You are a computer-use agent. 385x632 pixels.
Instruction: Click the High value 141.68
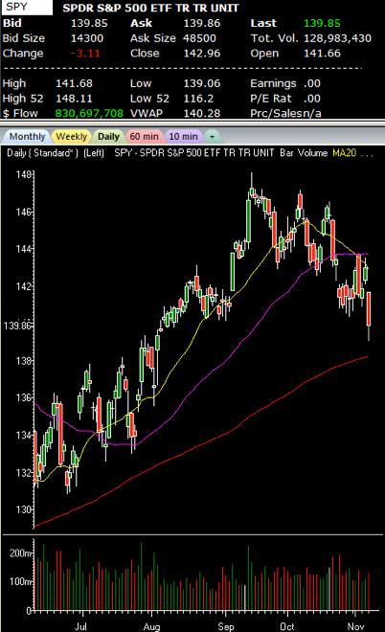74,83
